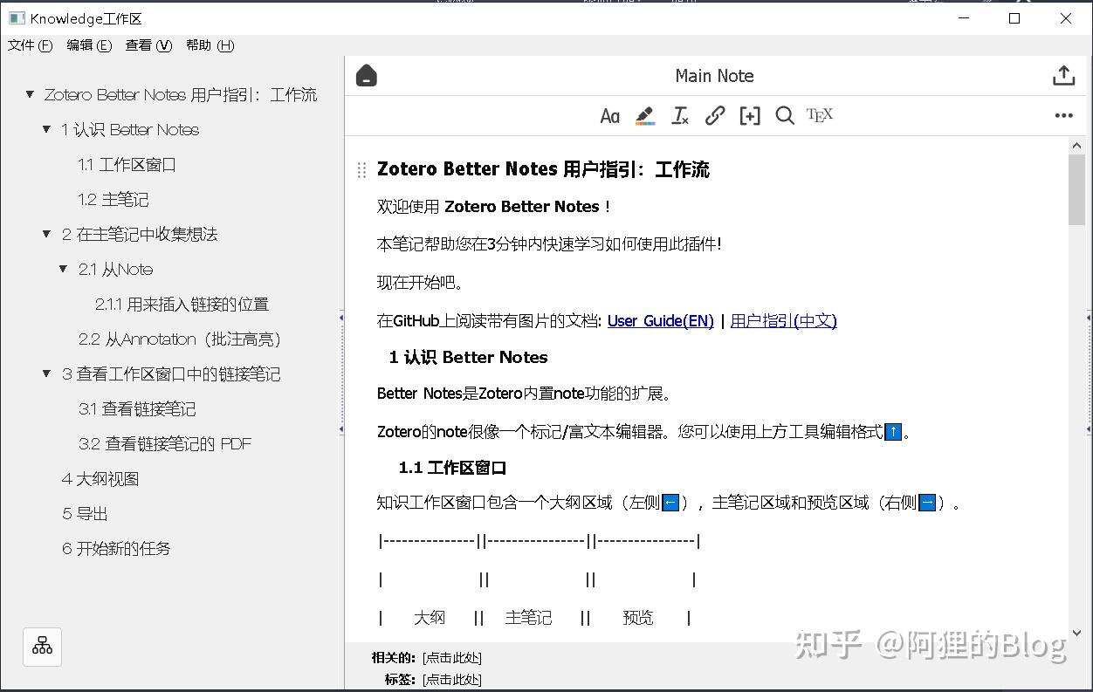Open the User Guide(EN) link
Screen dimensions: 1093x692
pos(660,321)
